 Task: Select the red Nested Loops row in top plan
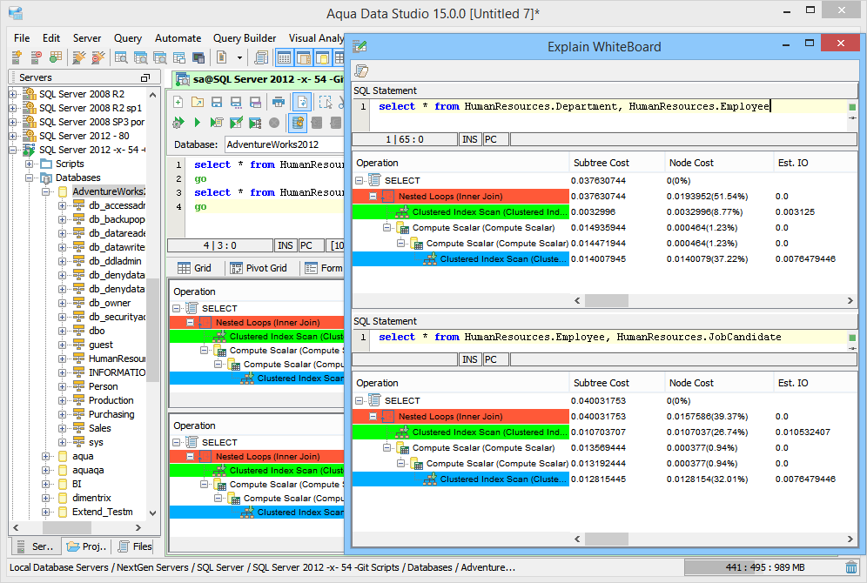click(x=460, y=196)
